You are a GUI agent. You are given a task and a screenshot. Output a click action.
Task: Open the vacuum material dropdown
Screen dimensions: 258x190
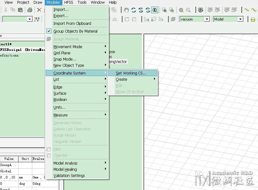207,19
